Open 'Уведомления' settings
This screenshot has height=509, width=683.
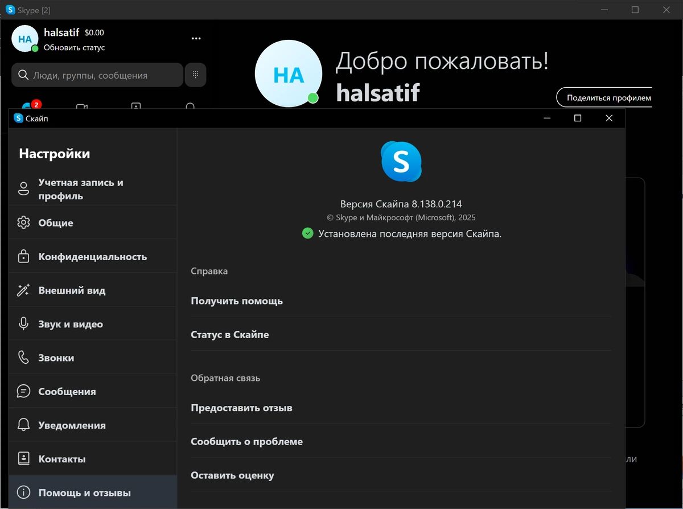93,425
